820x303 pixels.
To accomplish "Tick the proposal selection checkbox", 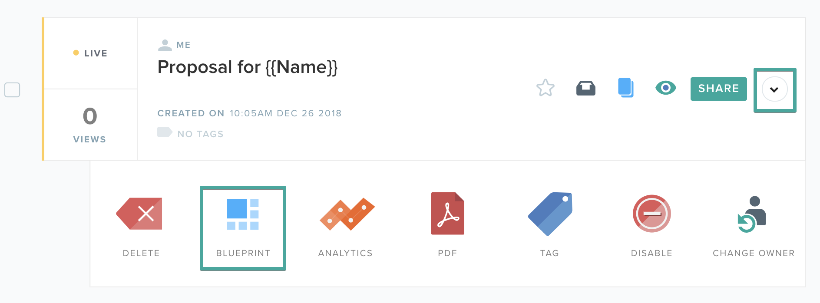I will click(12, 90).
